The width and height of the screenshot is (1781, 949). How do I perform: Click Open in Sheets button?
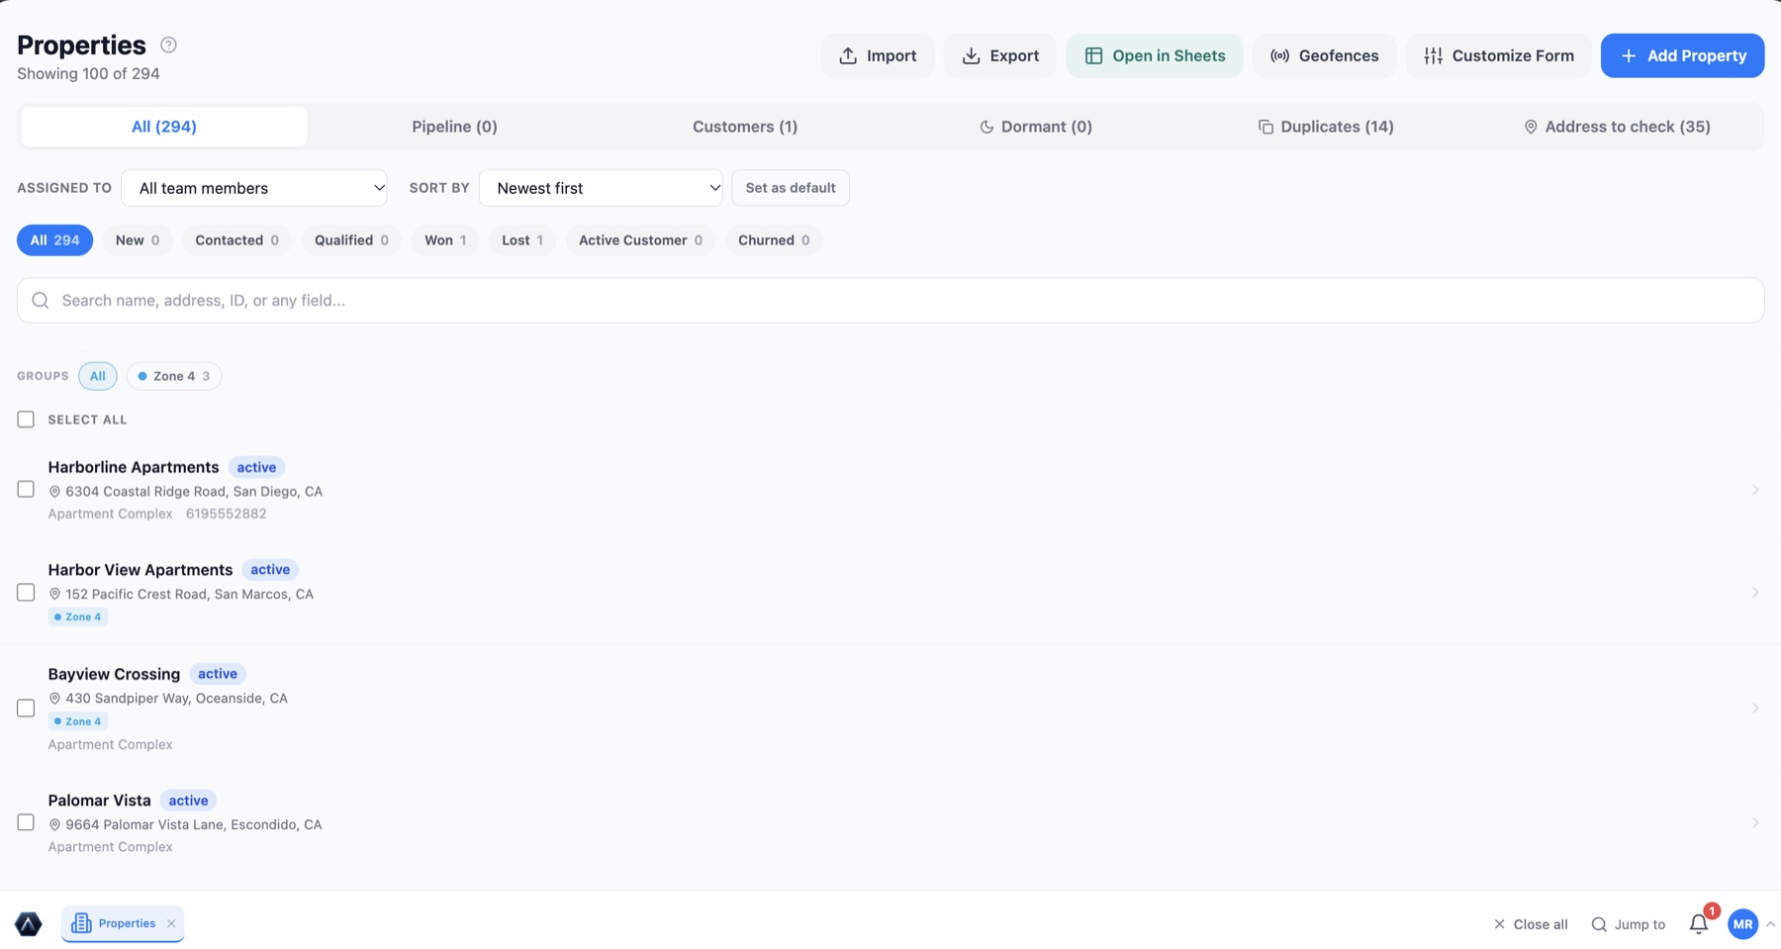coord(1154,55)
